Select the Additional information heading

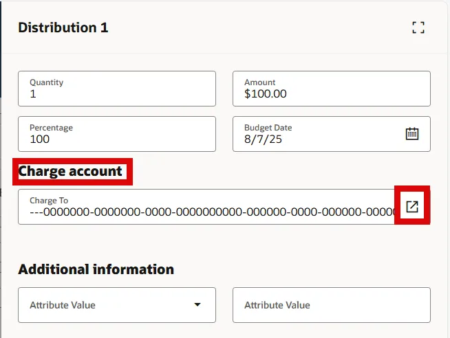96,269
